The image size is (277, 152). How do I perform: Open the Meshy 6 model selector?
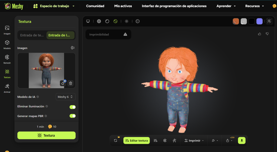click(x=65, y=97)
